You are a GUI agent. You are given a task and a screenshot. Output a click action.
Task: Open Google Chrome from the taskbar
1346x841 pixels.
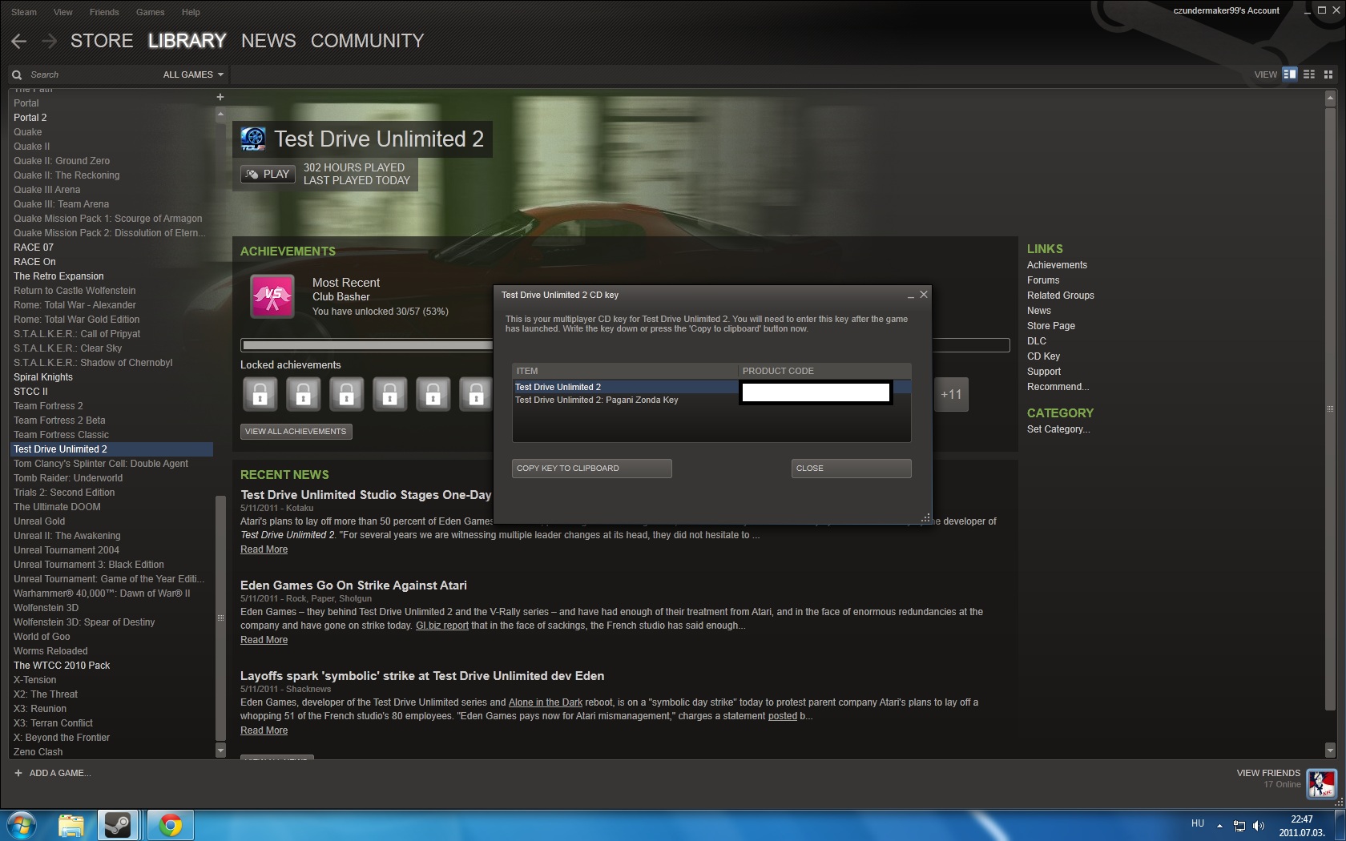[170, 825]
